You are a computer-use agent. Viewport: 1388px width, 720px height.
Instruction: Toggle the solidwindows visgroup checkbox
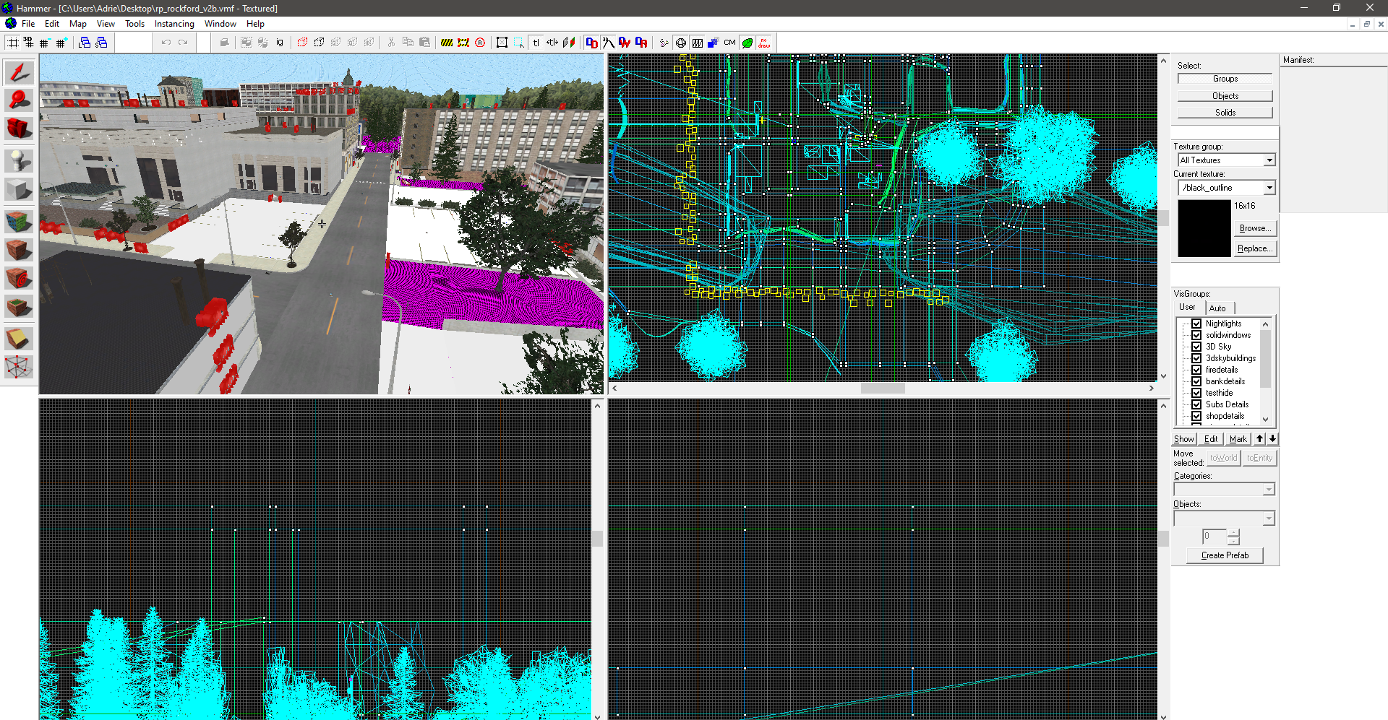pyautogui.click(x=1196, y=335)
